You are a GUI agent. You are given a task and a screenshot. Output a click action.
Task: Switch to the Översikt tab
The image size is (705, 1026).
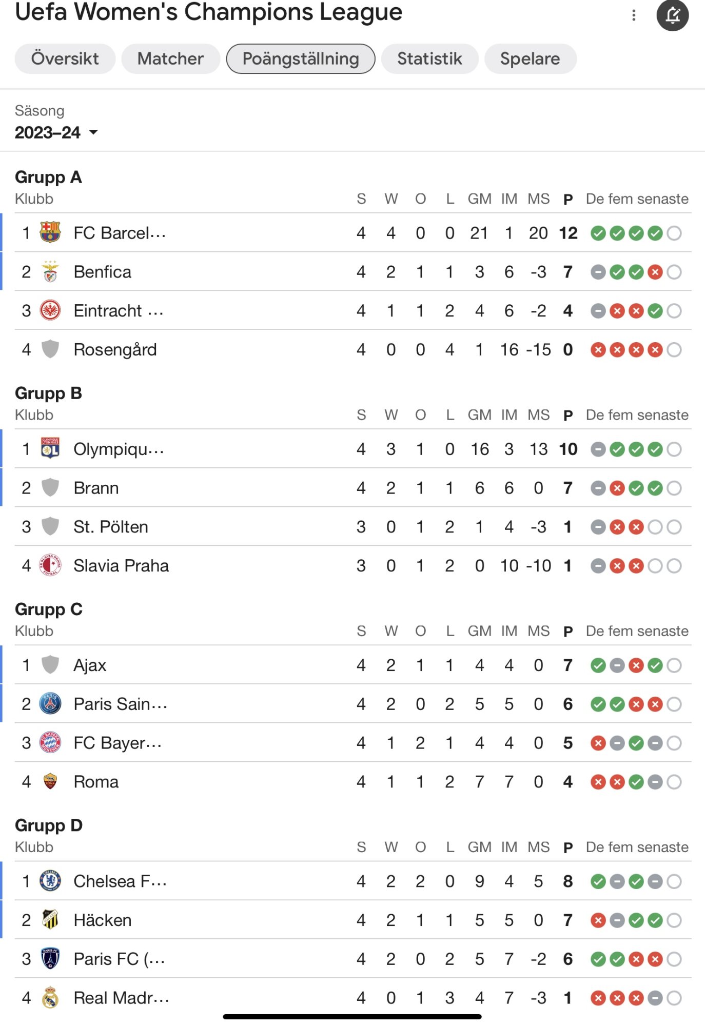click(x=65, y=58)
